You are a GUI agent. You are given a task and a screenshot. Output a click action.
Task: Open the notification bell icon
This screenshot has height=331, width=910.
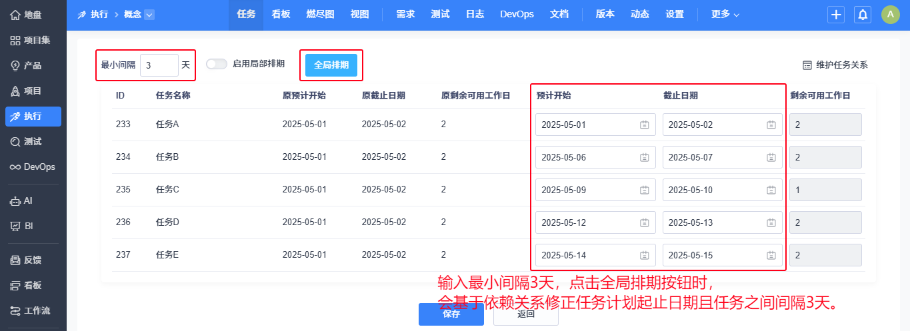tap(863, 15)
